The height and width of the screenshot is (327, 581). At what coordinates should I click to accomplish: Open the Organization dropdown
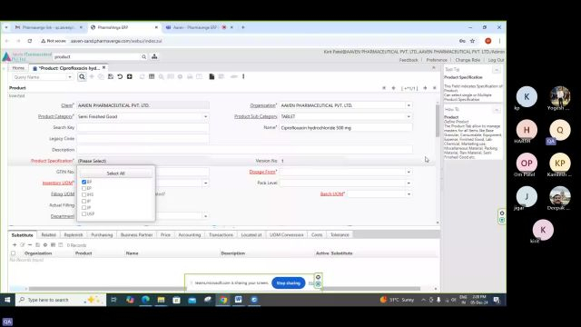point(409,105)
